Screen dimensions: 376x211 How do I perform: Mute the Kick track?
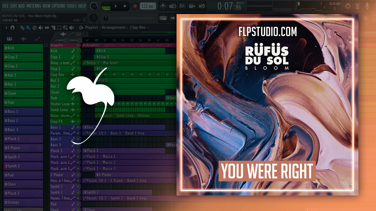point(78,51)
